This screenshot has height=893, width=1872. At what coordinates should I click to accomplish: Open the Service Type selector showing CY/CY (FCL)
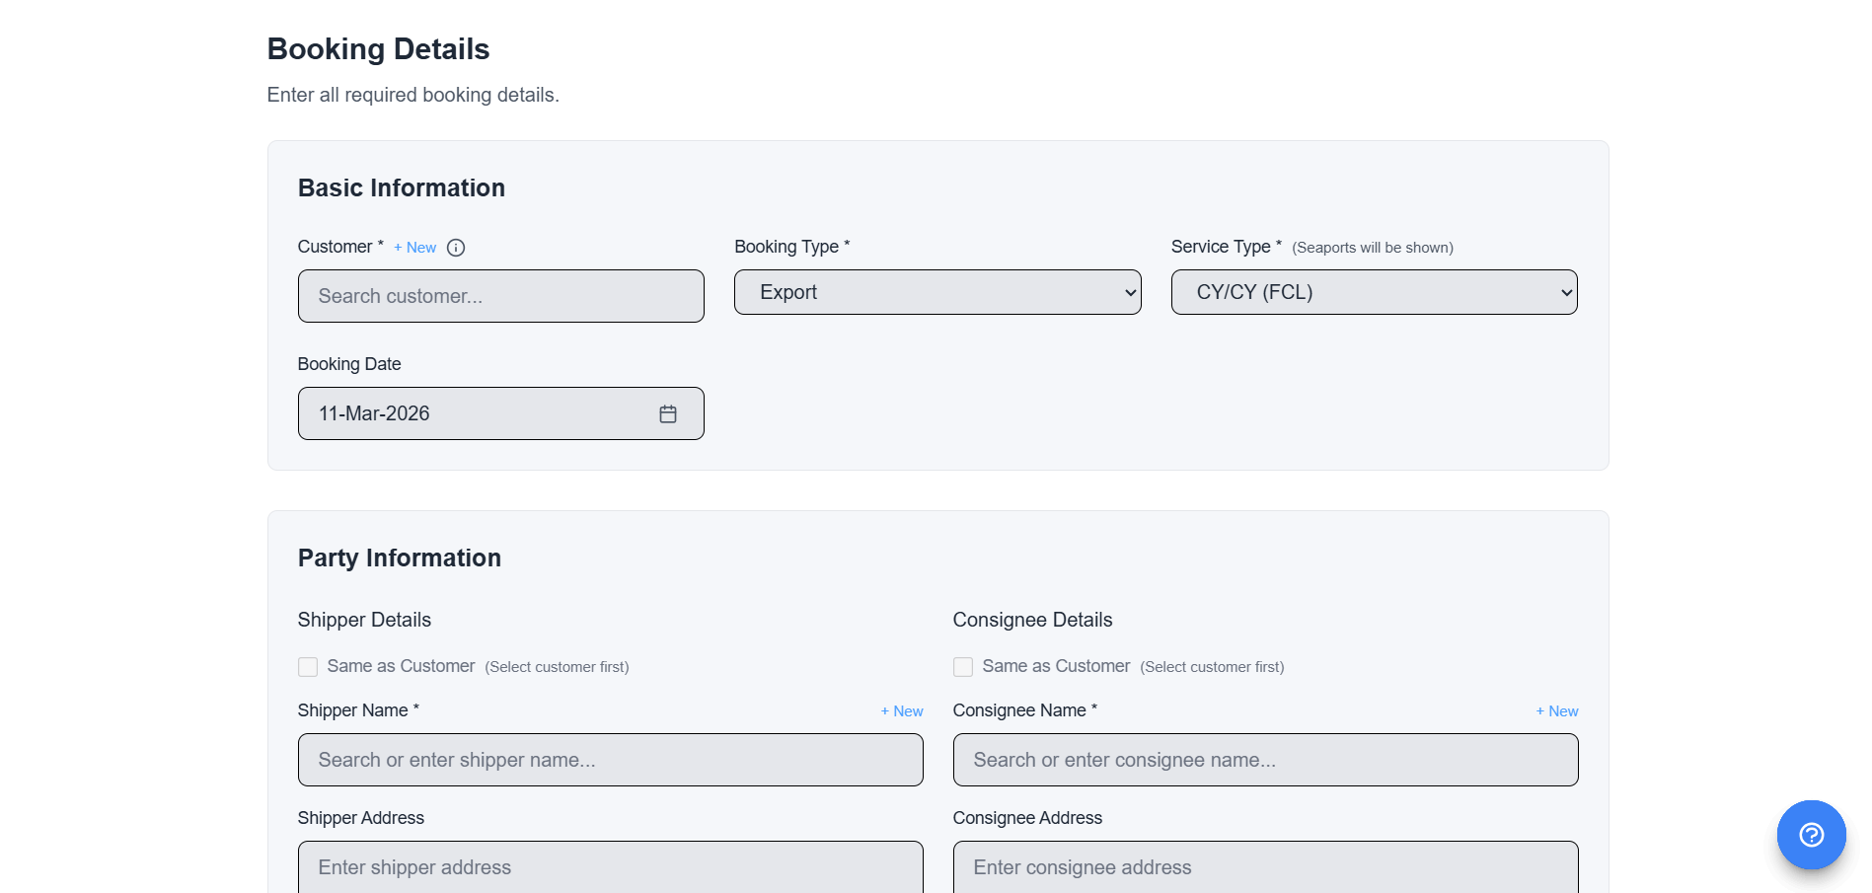click(x=1373, y=292)
